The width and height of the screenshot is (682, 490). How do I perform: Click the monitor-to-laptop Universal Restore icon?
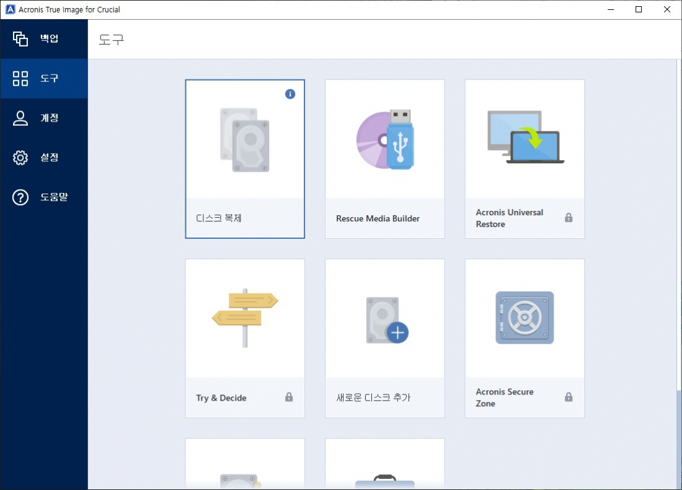(525, 137)
